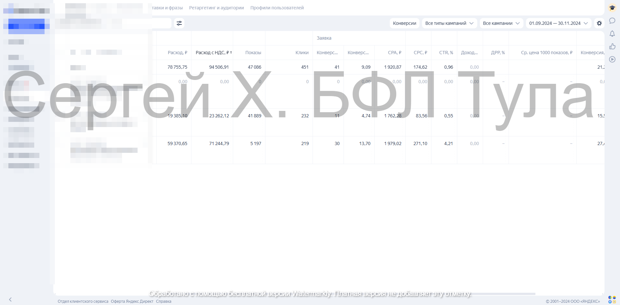Open the filter settings sliders icon
The height and width of the screenshot is (305, 620).
point(179,23)
